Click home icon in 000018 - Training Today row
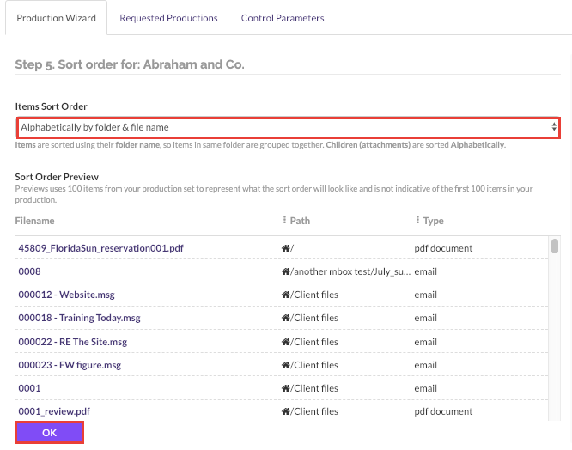 285,318
